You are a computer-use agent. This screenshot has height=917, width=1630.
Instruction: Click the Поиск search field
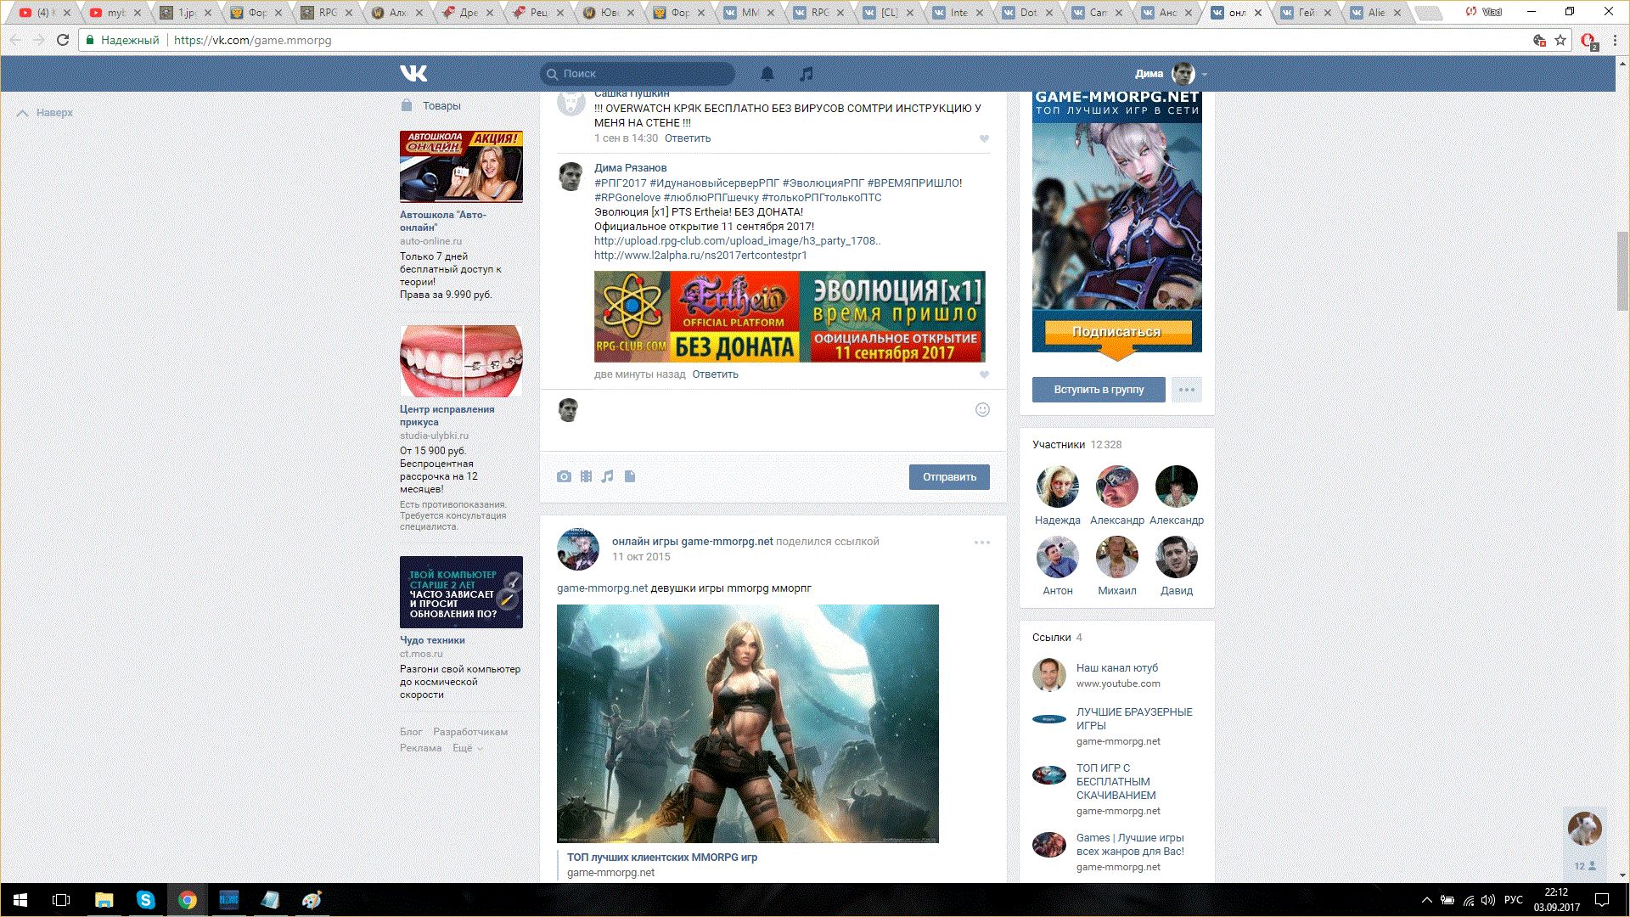click(638, 74)
